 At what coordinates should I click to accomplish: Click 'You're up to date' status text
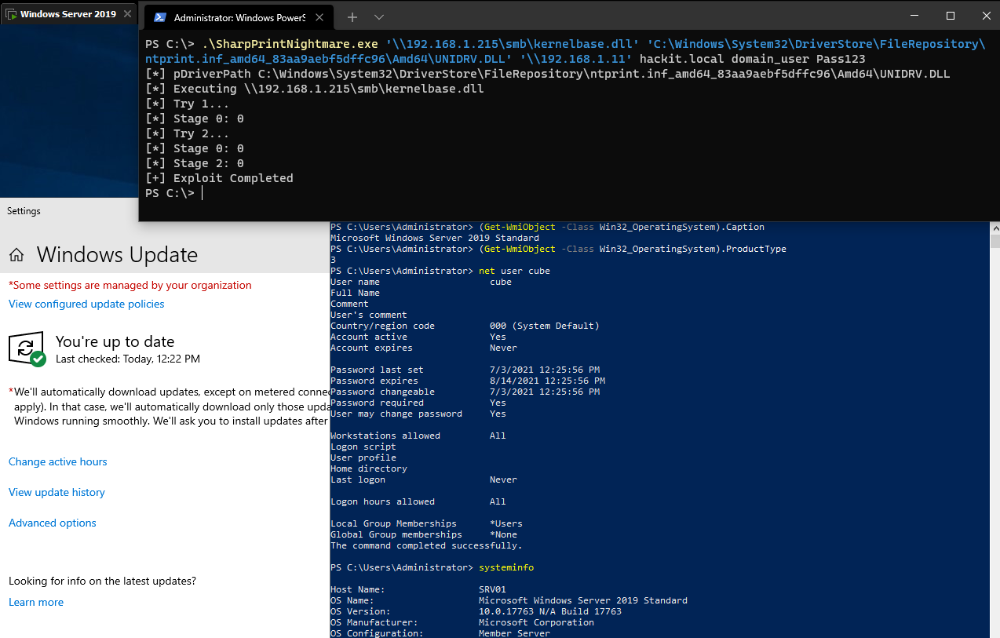pyautogui.click(x=115, y=341)
